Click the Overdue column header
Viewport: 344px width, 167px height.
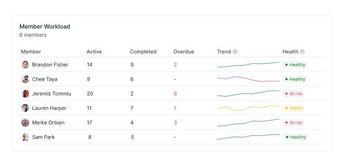tap(184, 52)
